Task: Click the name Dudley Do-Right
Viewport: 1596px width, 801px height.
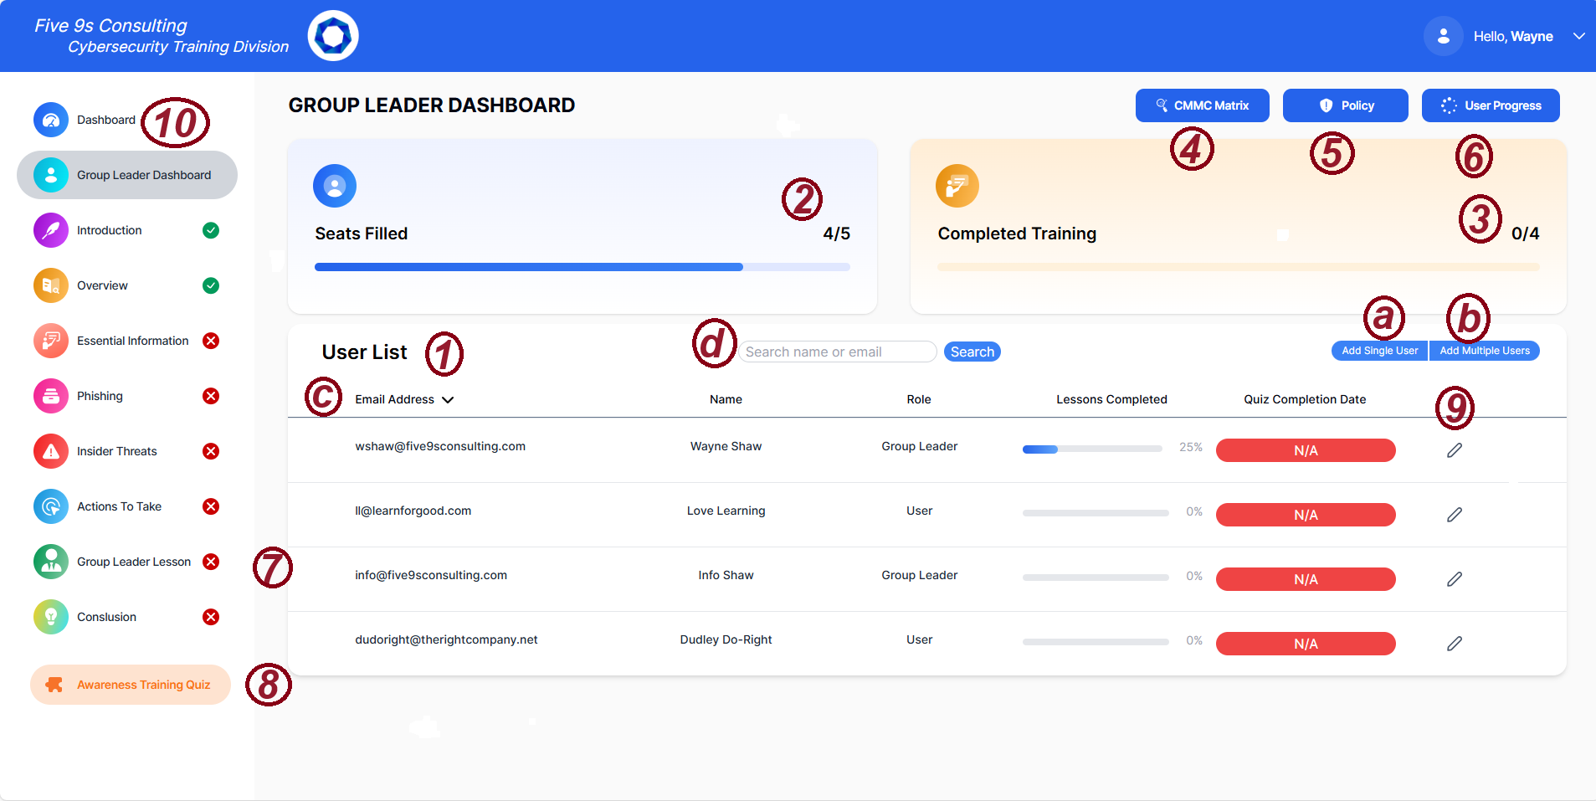Action: click(x=726, y=639)
